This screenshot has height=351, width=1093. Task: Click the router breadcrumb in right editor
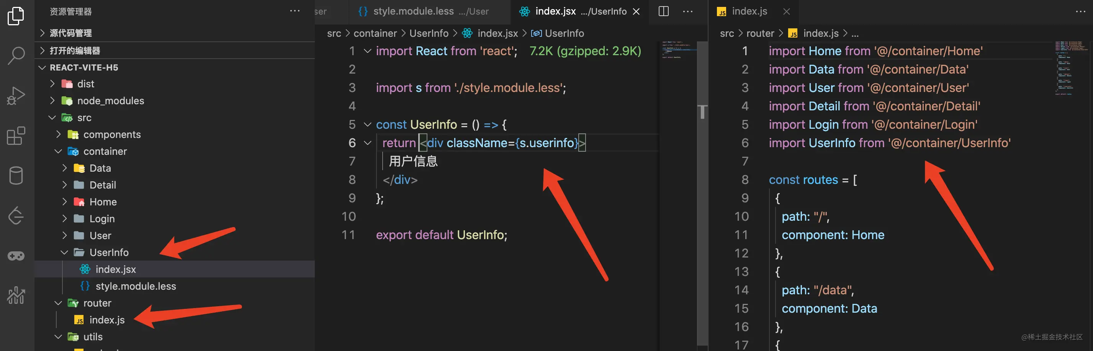pos(760,33)
